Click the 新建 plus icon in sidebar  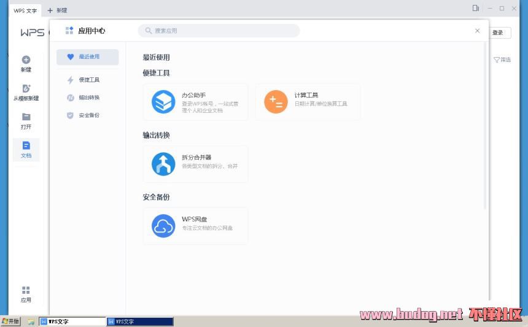(x=26, y=60)
